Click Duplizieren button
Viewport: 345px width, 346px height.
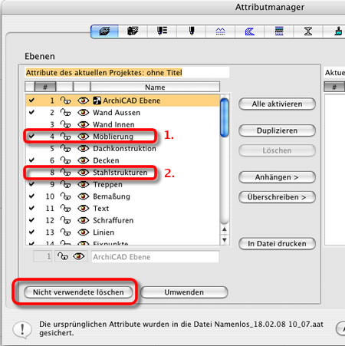click(x=277, y=130)
